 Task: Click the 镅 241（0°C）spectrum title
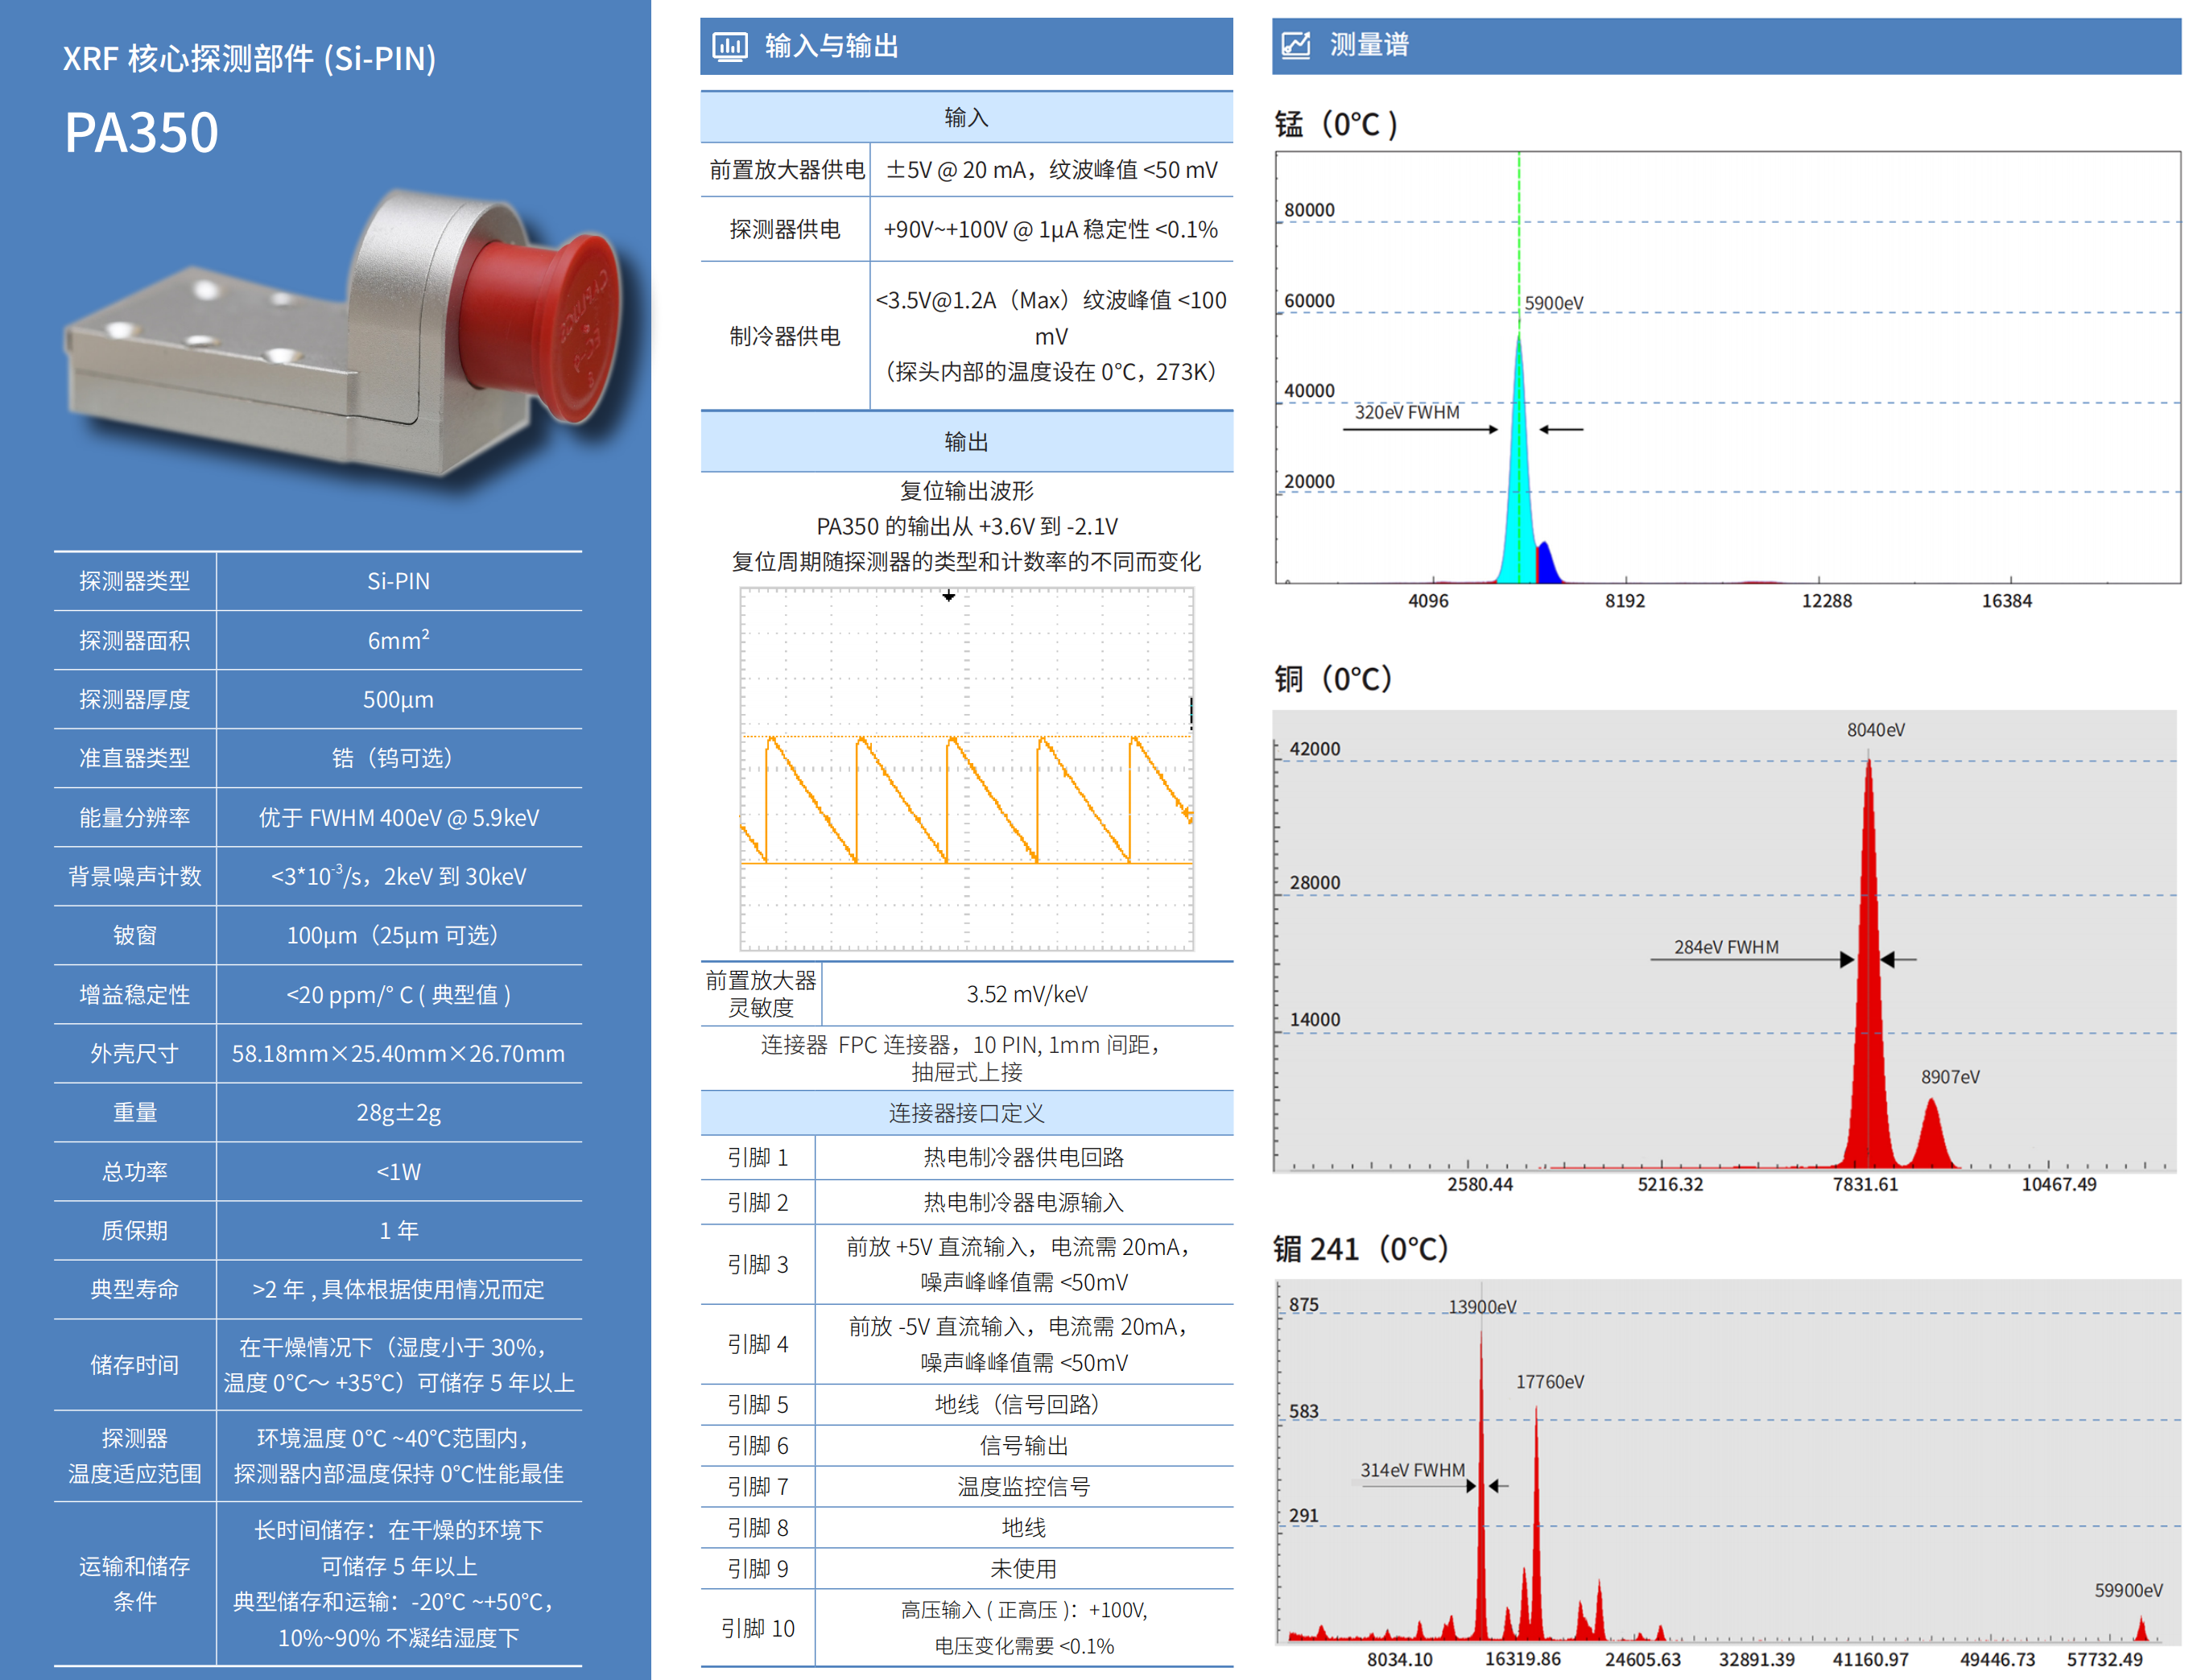[x=1361, y=1249]
